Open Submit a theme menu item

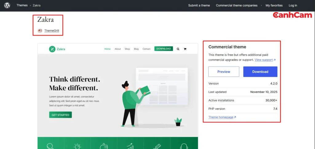pos(199,6)
